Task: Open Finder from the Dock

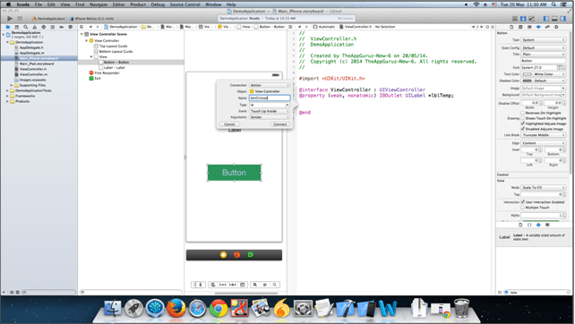Action: 113,308
